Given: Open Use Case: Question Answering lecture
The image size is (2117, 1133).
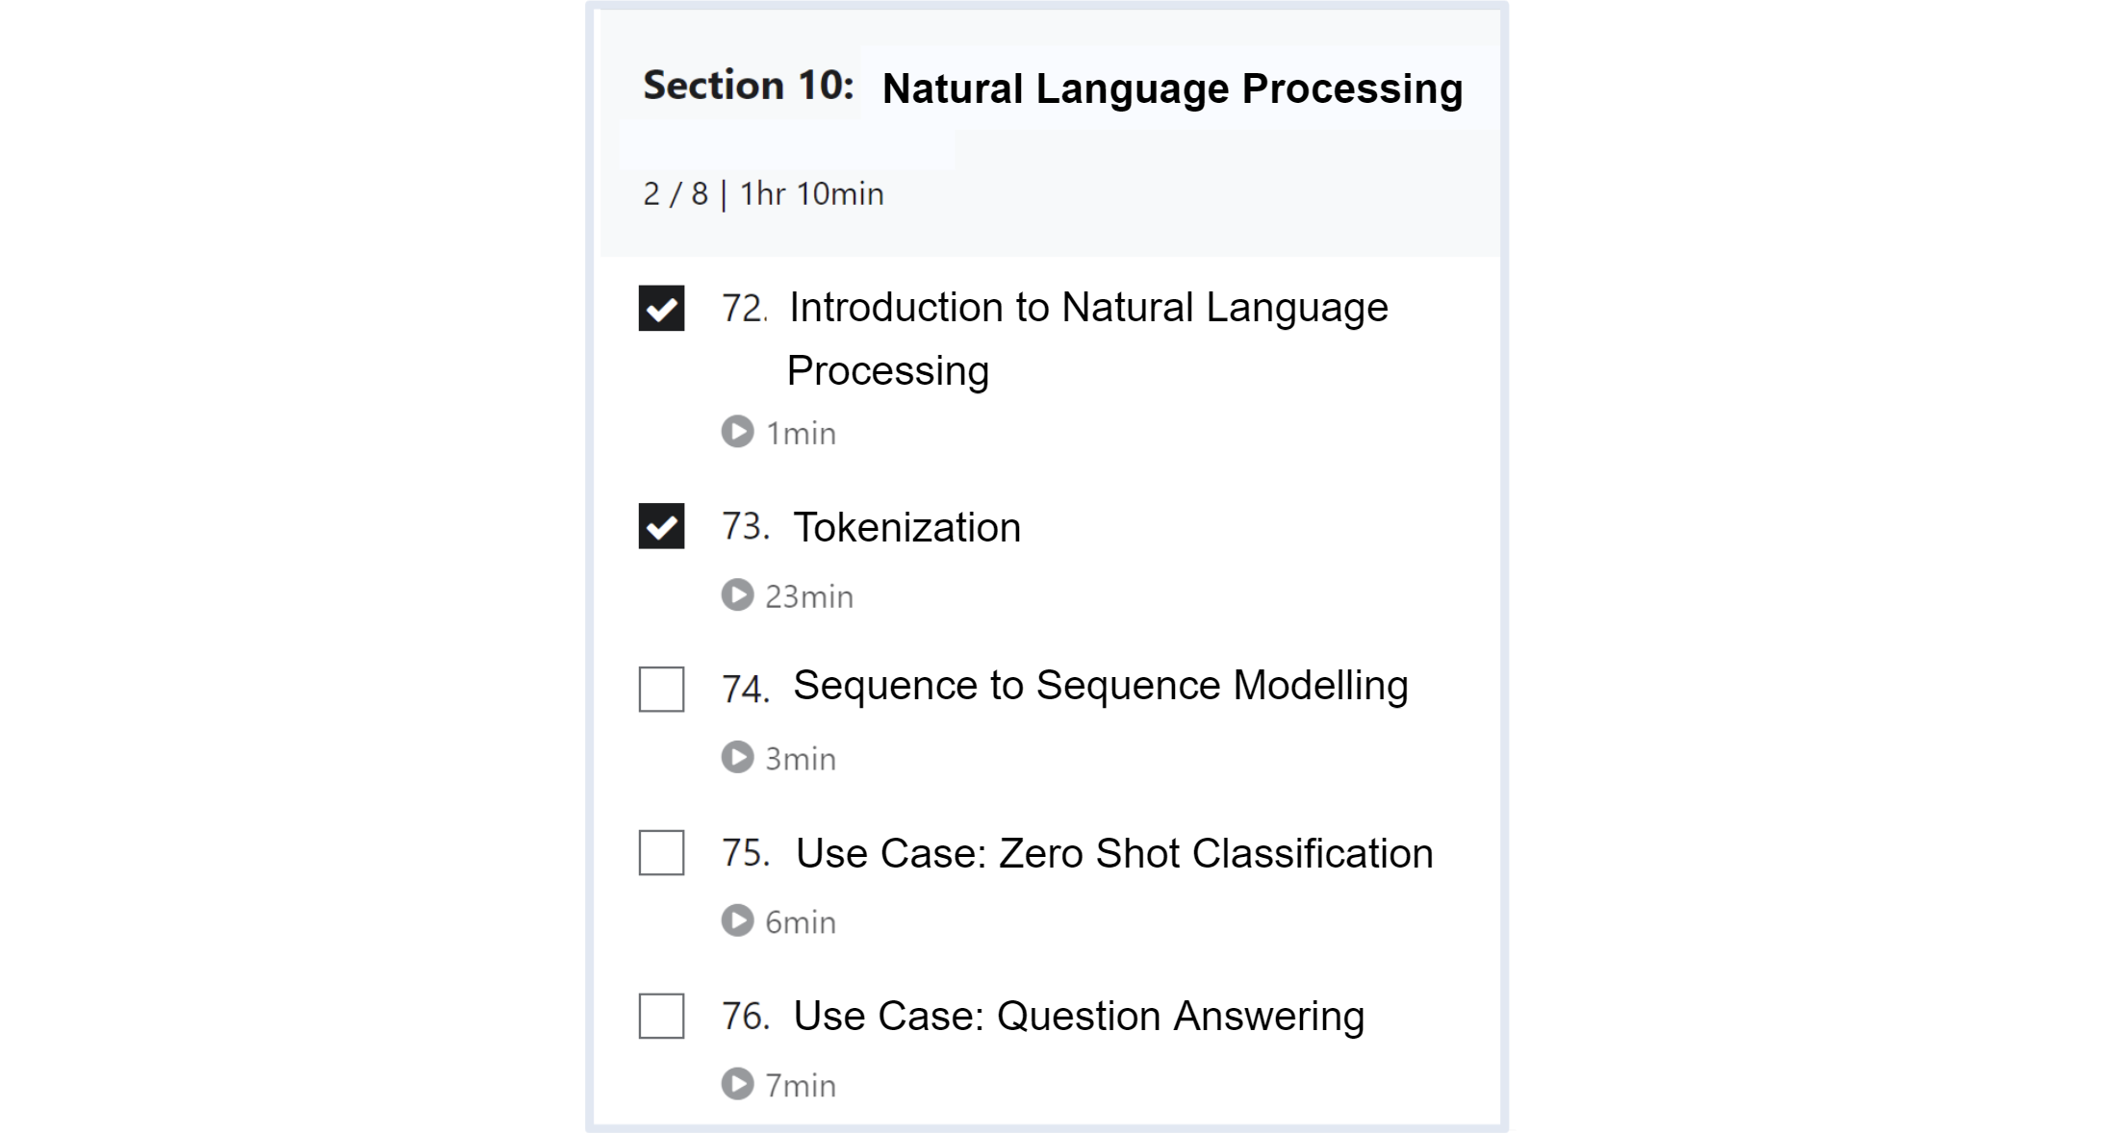Looking at the screenshot, I should pos(1079,1017).
